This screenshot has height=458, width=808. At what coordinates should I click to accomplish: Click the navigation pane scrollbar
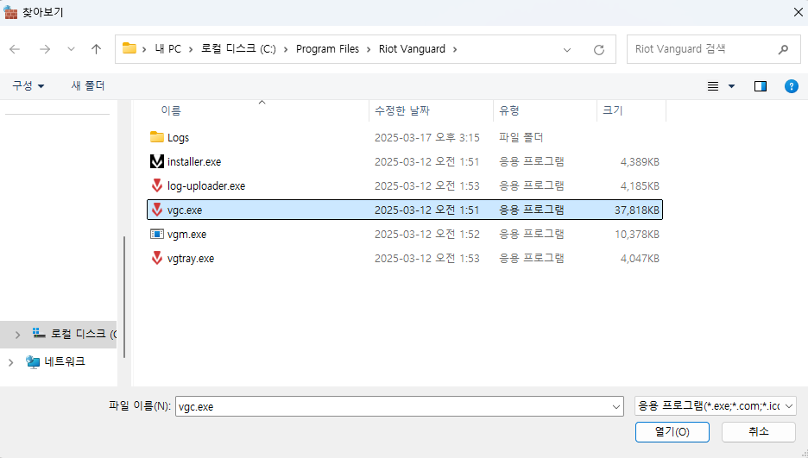[x=124, y=297]
